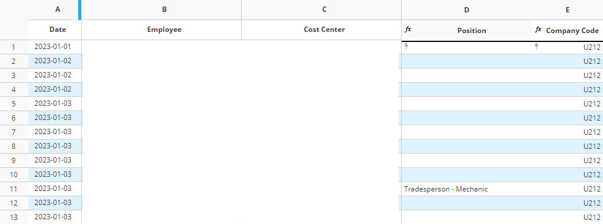Click the empty Employee cell in row 11

click(162, 189)
